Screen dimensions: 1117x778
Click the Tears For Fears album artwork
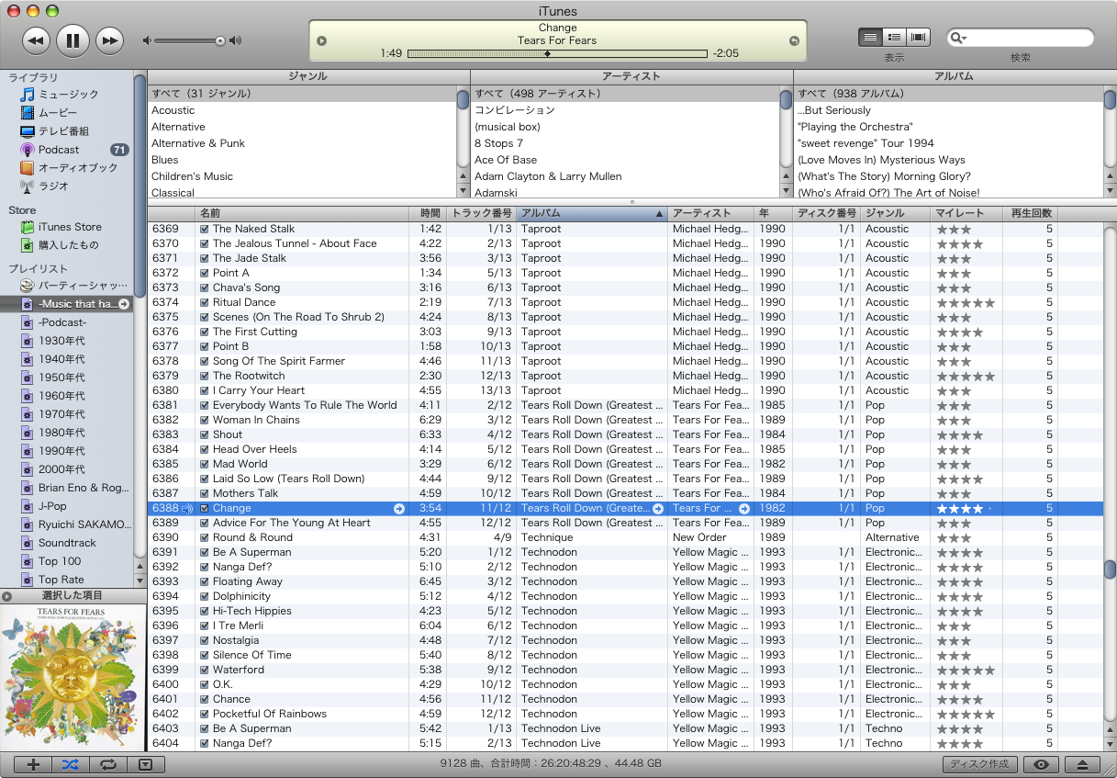point(73,677)
